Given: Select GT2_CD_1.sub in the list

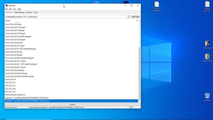Looking at the screenshot, I should [72, 92].
